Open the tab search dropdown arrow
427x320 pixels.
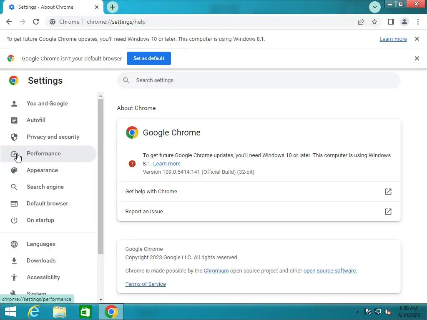point(375,7)
